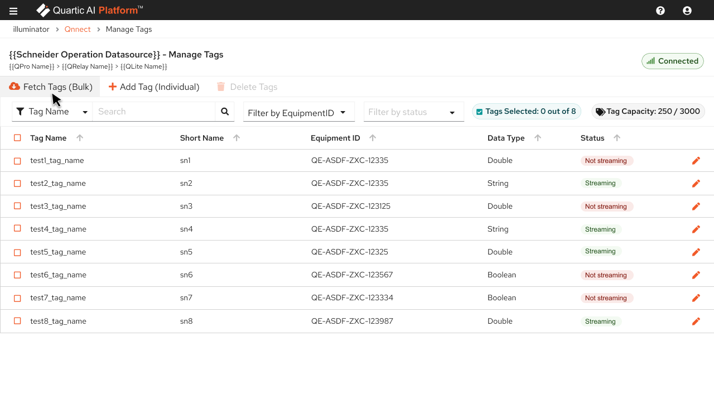Click Streaming badge for test8_tag_name
This screenshot has height=413, width=714.
pos(600,321)
